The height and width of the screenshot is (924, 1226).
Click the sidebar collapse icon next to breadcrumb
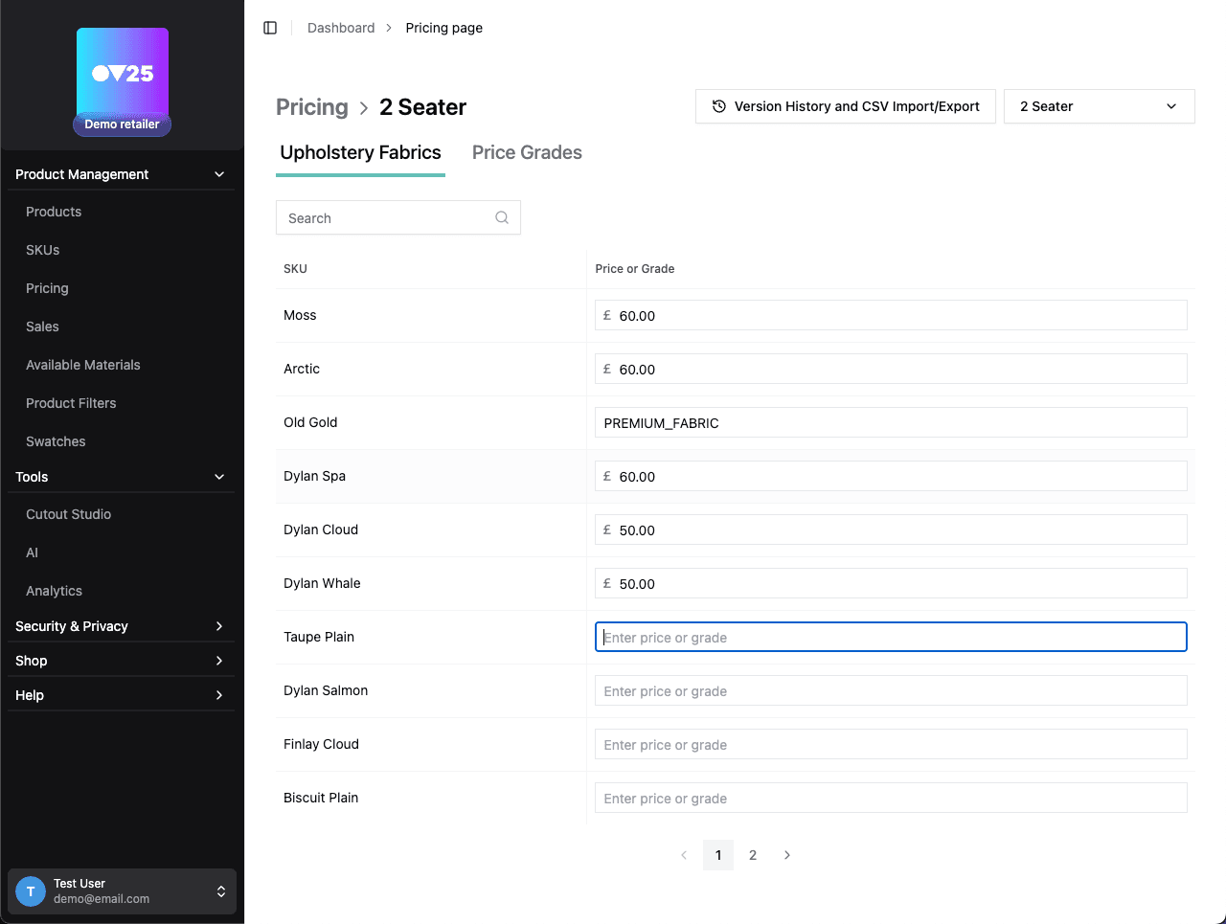(x=270, y=27)
